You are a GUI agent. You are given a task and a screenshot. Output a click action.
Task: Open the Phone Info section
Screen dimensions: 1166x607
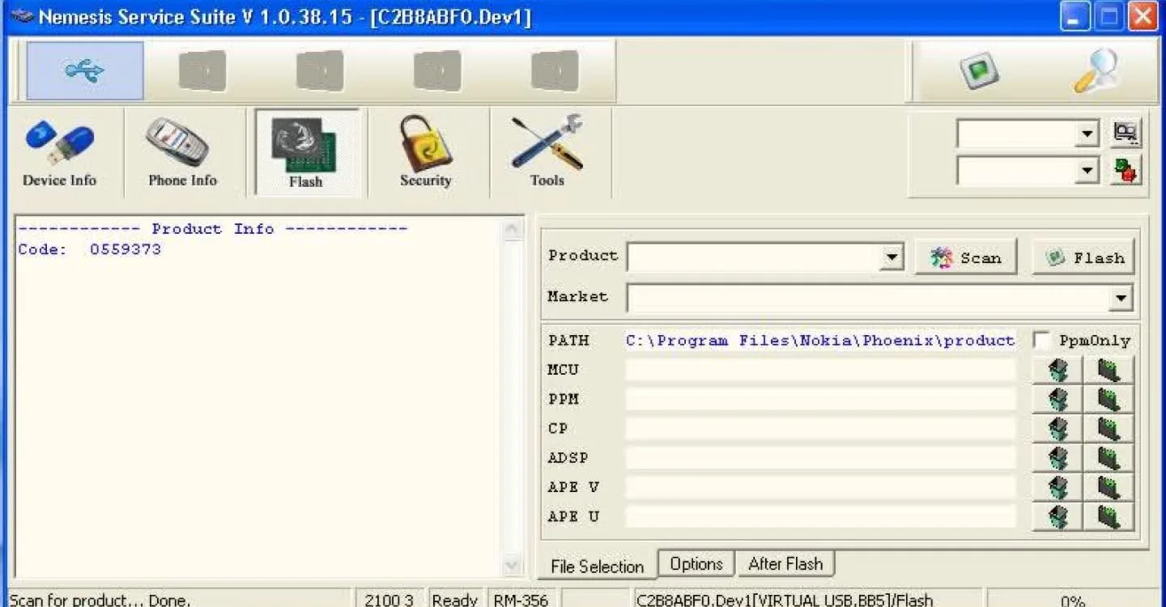click(183, 154)
